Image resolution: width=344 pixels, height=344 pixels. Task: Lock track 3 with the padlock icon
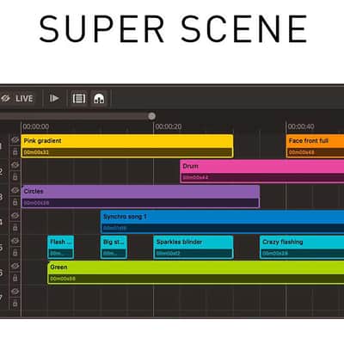click(15, 202)
